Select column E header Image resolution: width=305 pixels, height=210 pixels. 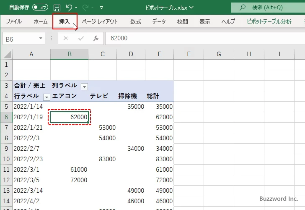tap(159, 54)
